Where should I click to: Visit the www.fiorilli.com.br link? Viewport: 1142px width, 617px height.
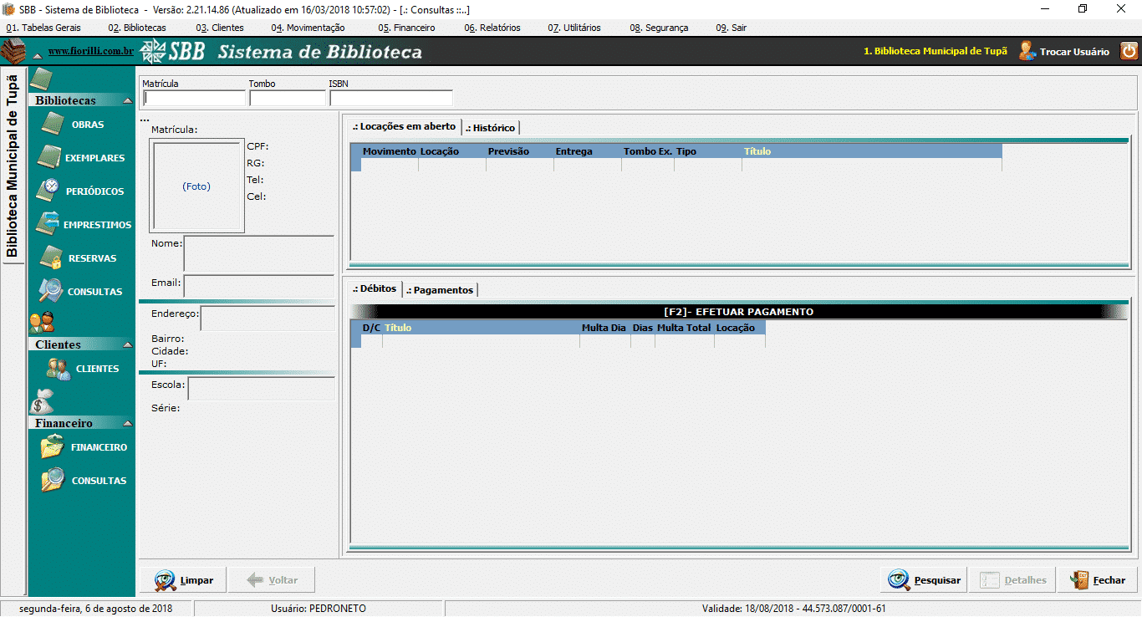coord(90,52)
